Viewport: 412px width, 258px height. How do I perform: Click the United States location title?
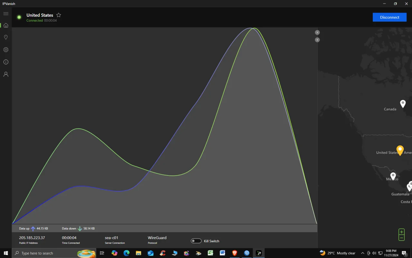point(40,15)
